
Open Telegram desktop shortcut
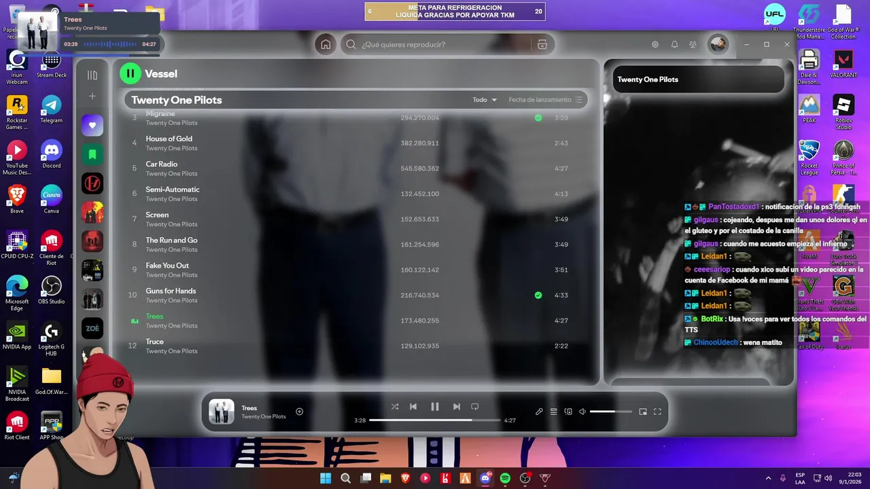pos(52,109)
